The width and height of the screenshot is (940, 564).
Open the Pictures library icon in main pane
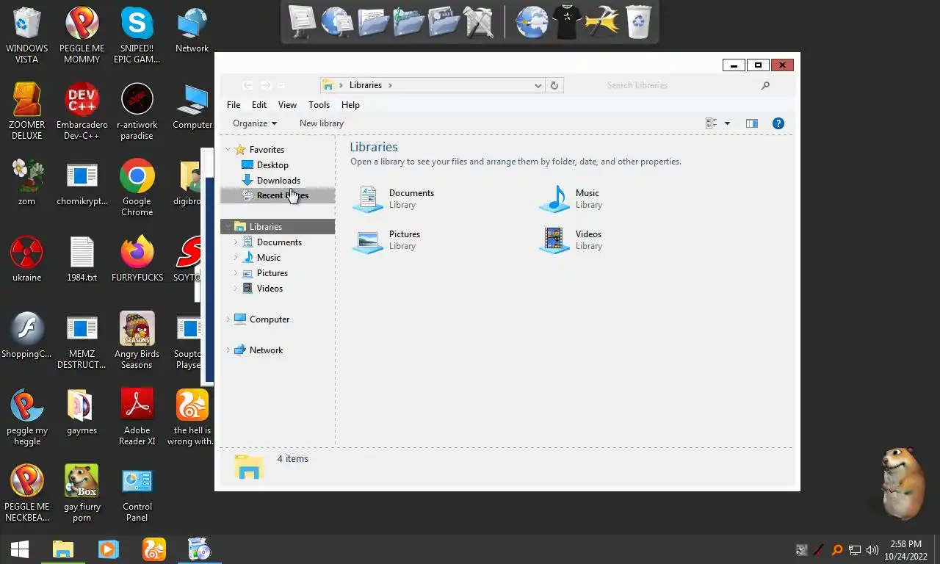tap(368, 240)
